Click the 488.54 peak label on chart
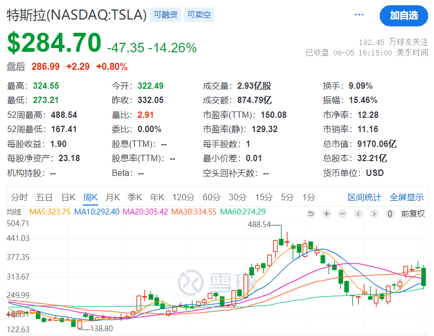 [x=259, y=225]
